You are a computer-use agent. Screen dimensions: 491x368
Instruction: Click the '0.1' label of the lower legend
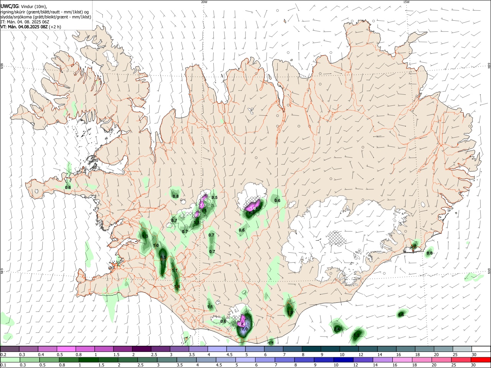3,365
